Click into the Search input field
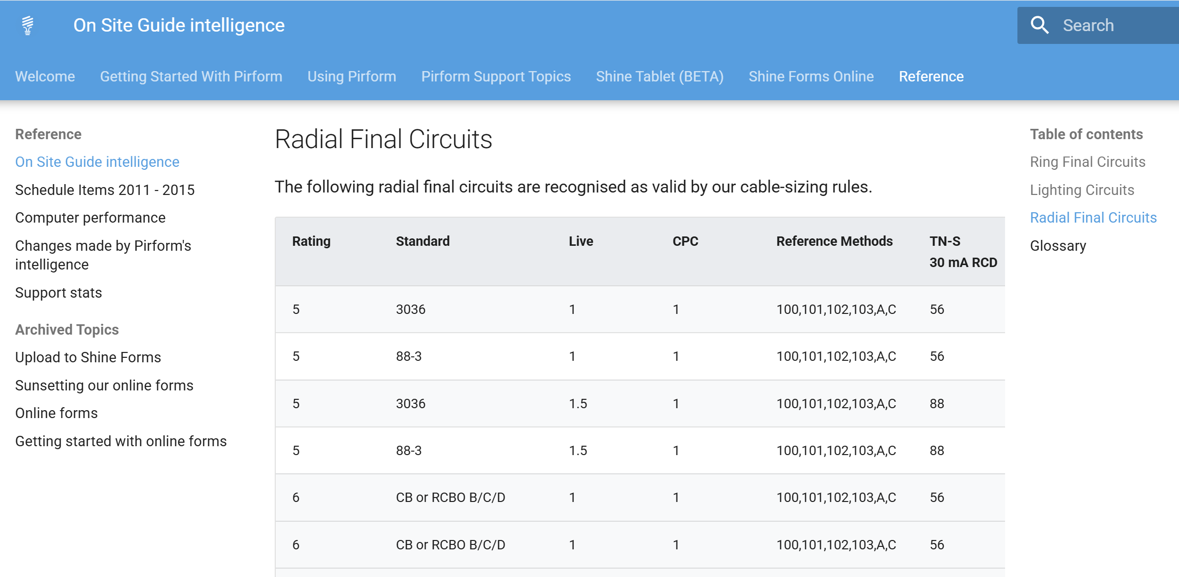 coord(1117,25)
